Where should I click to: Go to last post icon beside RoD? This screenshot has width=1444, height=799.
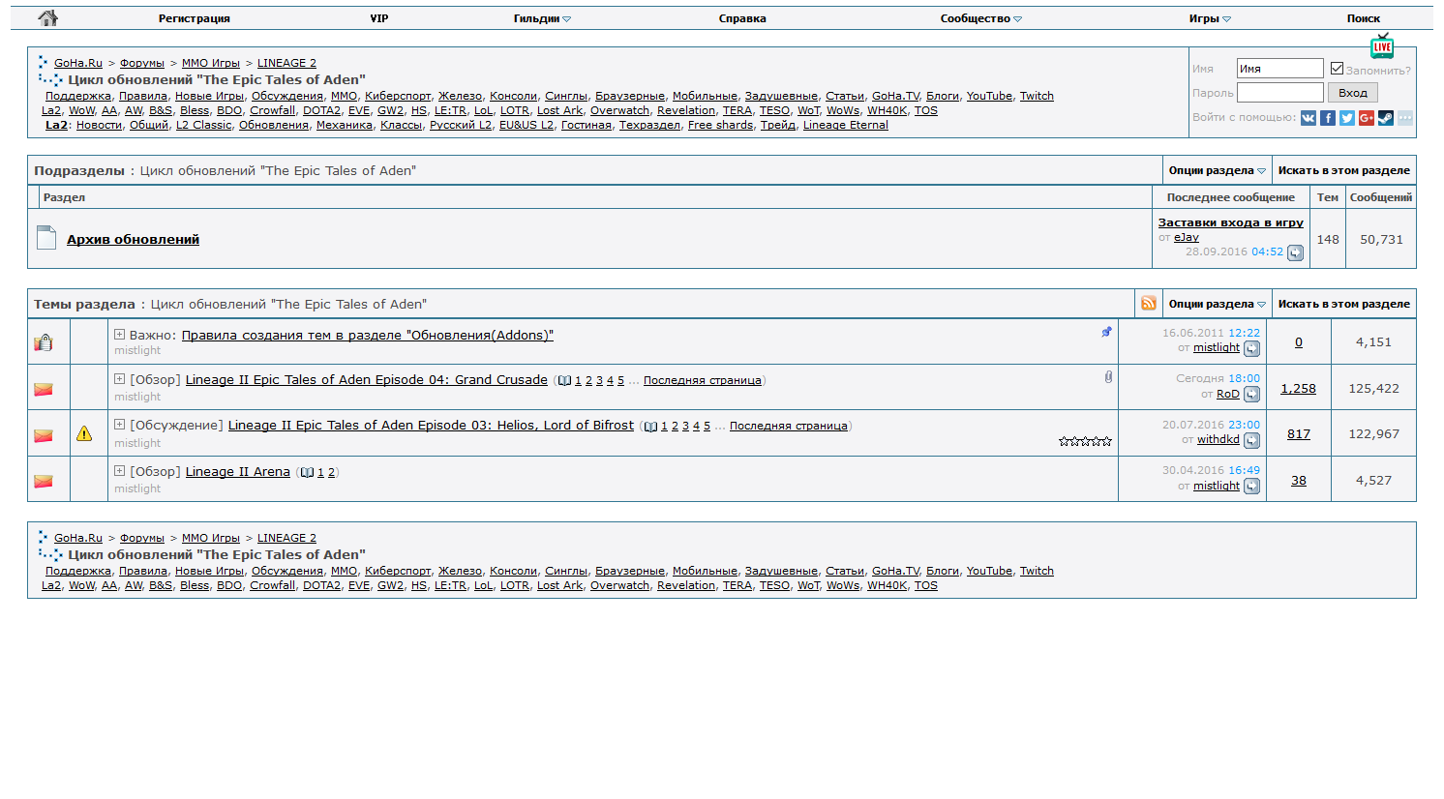1251,395
